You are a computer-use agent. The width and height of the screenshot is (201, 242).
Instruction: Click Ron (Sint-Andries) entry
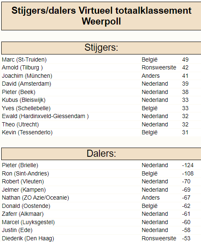(25, 173)
